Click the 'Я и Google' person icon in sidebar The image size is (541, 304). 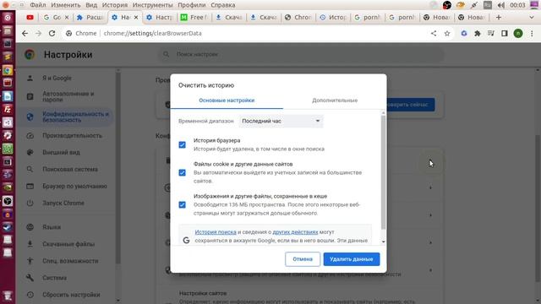[30, 79]
